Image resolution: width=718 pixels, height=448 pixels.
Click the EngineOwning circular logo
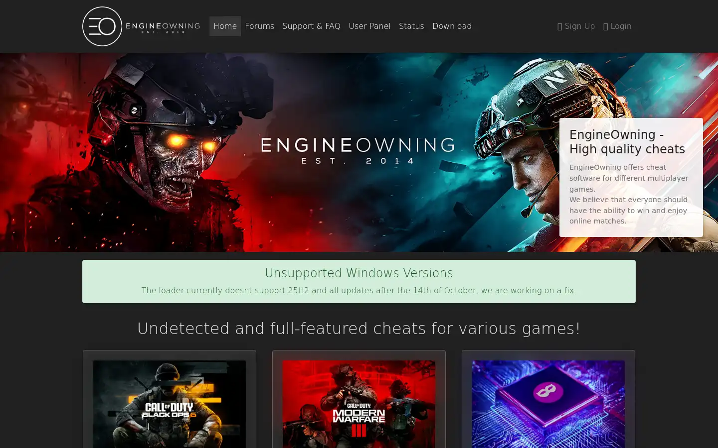pyautogui.click(x=102, y=26)
